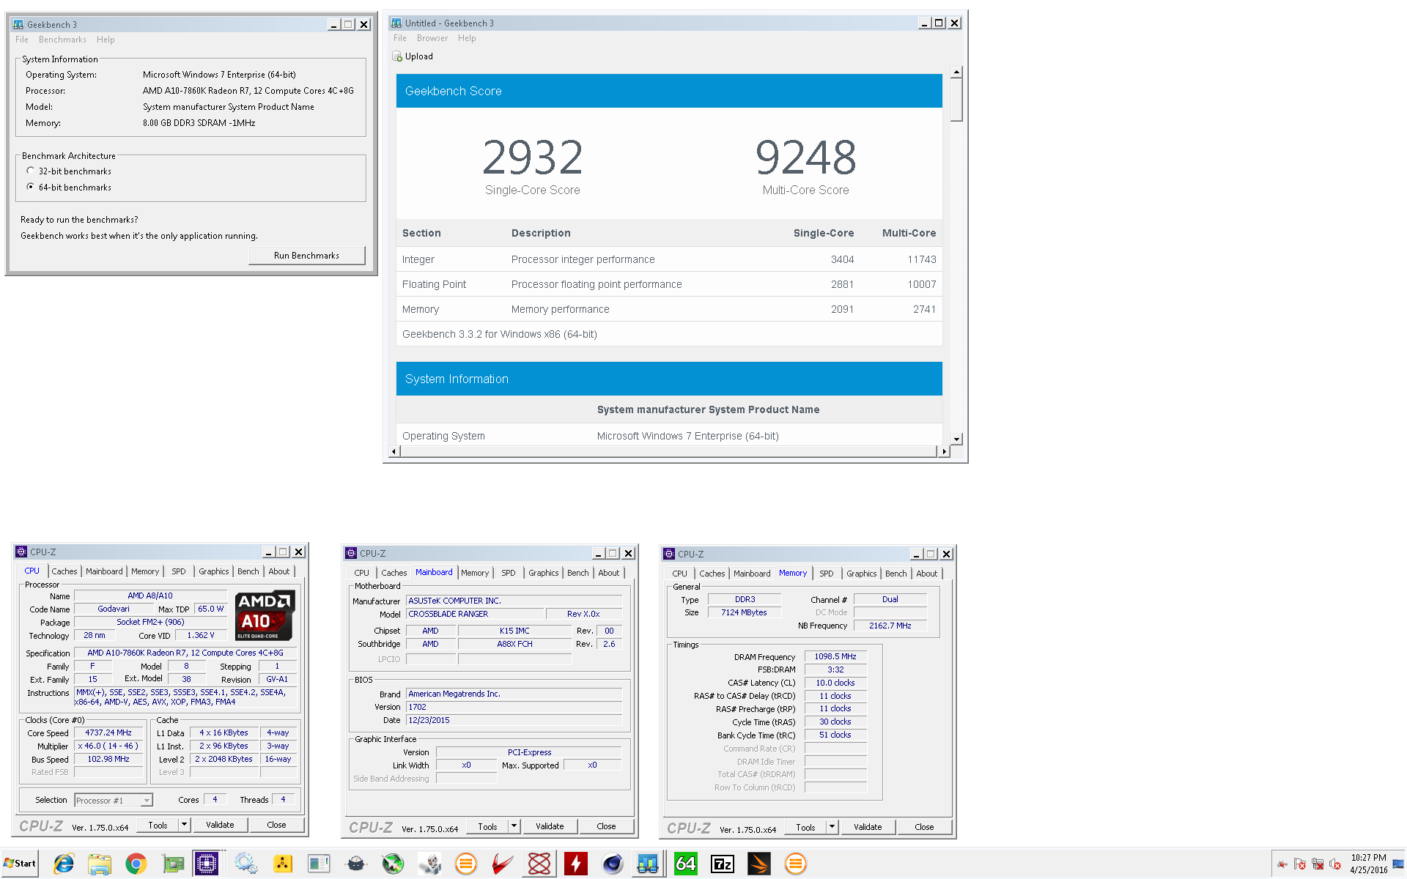Screen dimensions: 1407x879
Task: Open the gears icon in the taskbar
Action: click(x=245, y=864)
